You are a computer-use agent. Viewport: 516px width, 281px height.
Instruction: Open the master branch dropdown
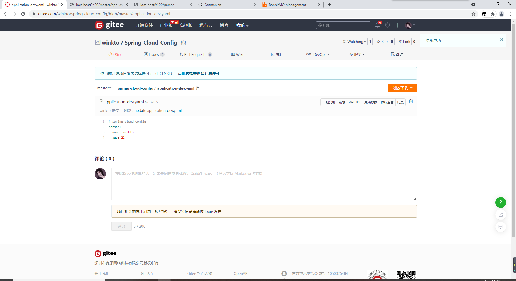104,88
